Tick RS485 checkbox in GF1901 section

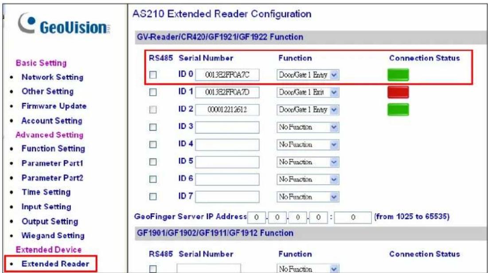pos(153,269)
